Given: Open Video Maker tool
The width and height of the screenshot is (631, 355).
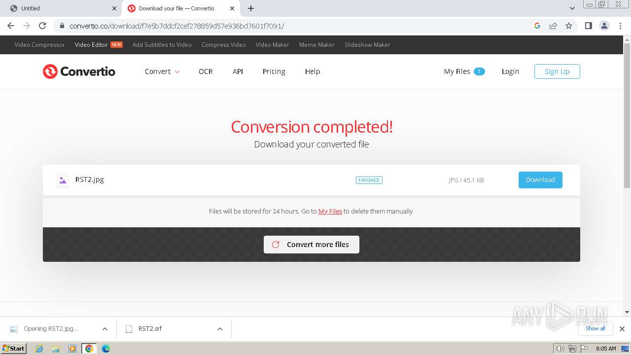Looking at the screenshot, I should [272, 45].
